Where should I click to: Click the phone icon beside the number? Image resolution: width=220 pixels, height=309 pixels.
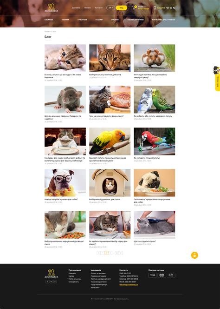155,8
